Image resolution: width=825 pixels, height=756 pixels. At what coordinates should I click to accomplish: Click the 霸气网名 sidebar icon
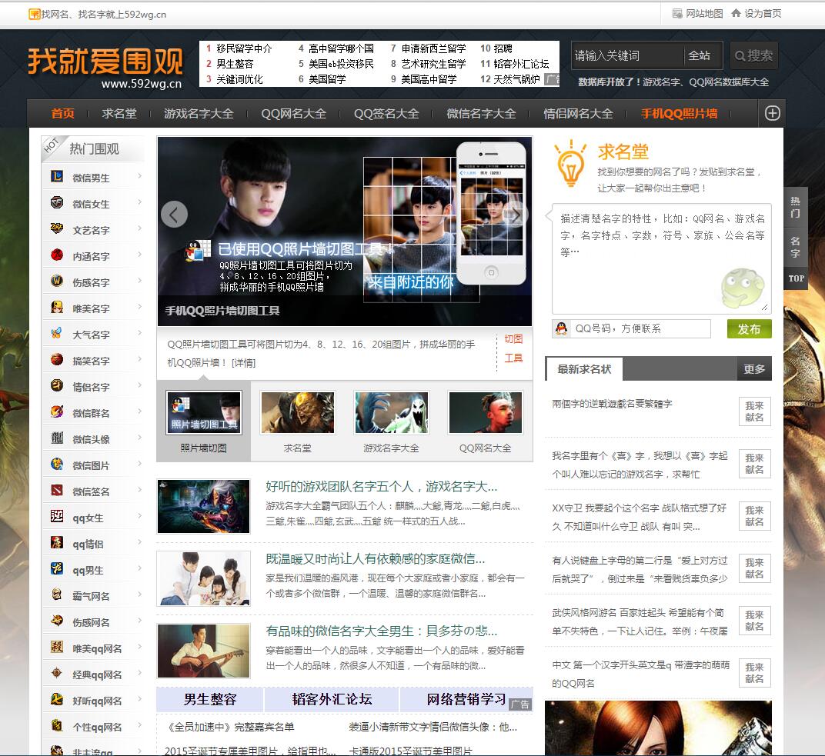click(x=57, y=594)
